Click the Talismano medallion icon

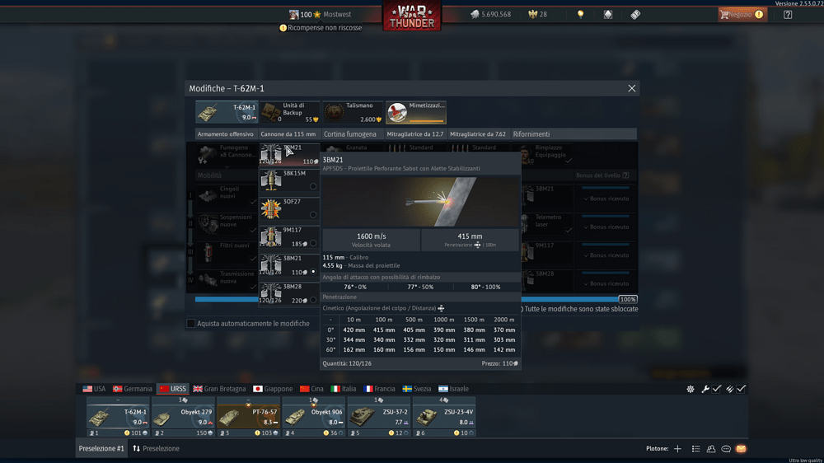(x=335, y=112)
